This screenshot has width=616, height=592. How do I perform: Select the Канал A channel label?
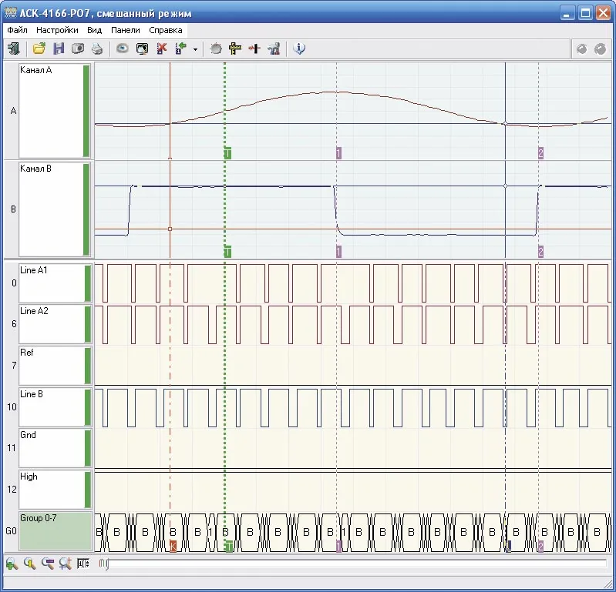tap(35, 70)
